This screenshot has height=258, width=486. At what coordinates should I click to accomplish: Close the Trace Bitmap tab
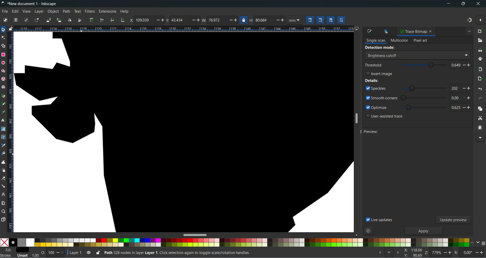point(430,31)
